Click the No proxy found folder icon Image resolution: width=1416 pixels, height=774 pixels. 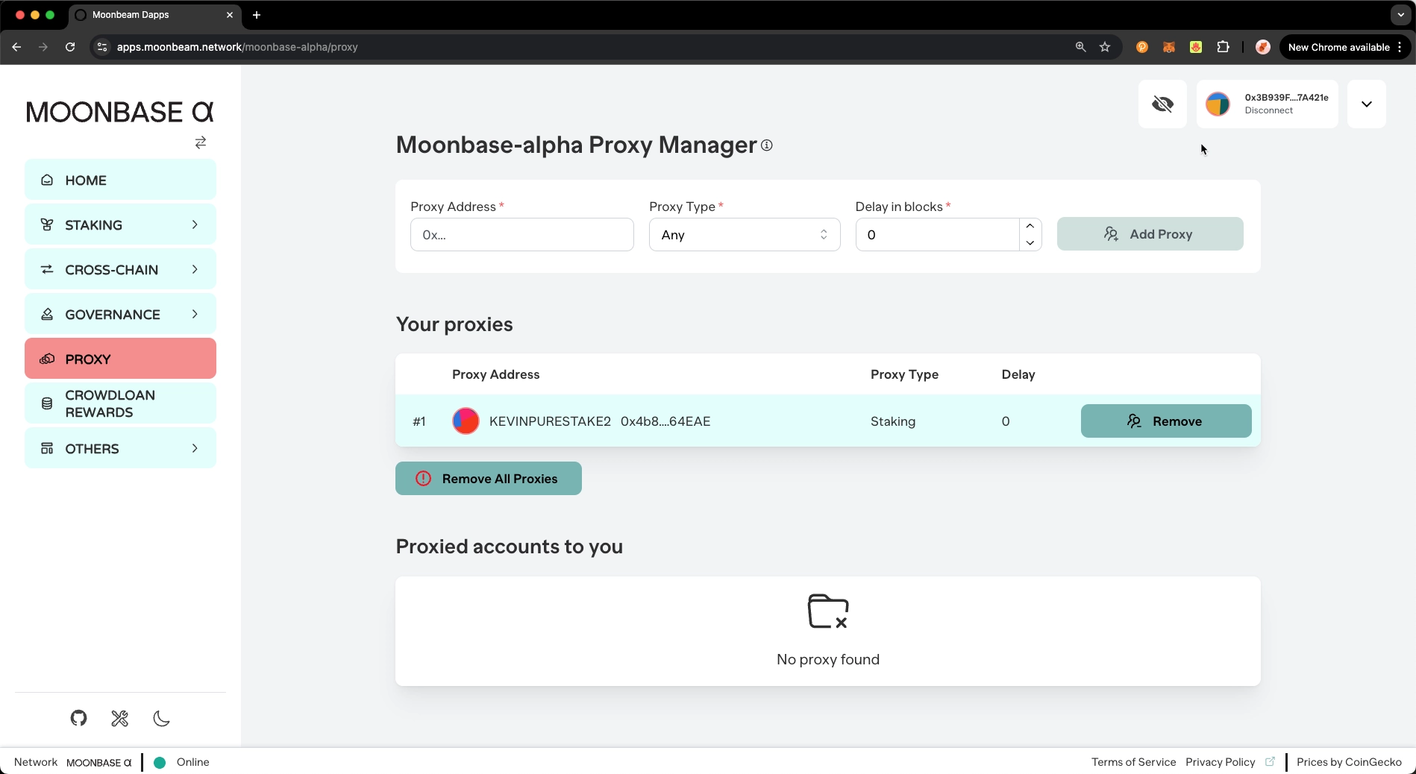point(828,611)
